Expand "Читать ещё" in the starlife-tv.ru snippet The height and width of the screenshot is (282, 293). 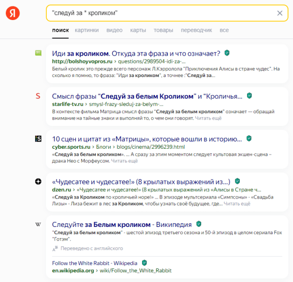coord(209,118)
